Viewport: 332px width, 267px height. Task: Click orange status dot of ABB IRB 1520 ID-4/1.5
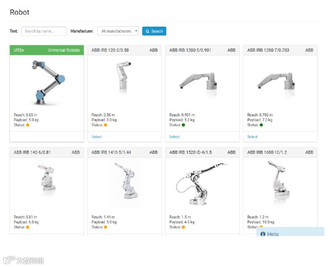[x=183, y=227]
